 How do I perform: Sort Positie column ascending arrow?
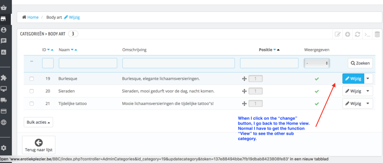click(278, 50)
